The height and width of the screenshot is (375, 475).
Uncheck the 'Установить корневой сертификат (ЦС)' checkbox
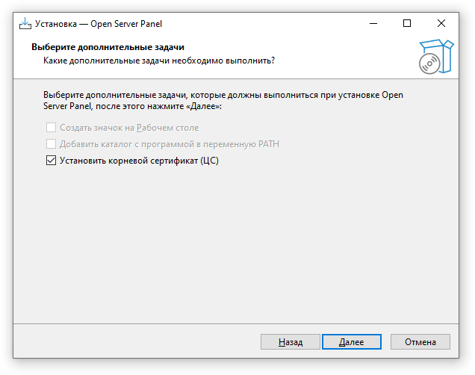51,161
